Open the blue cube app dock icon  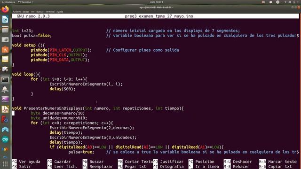[5, 130]
